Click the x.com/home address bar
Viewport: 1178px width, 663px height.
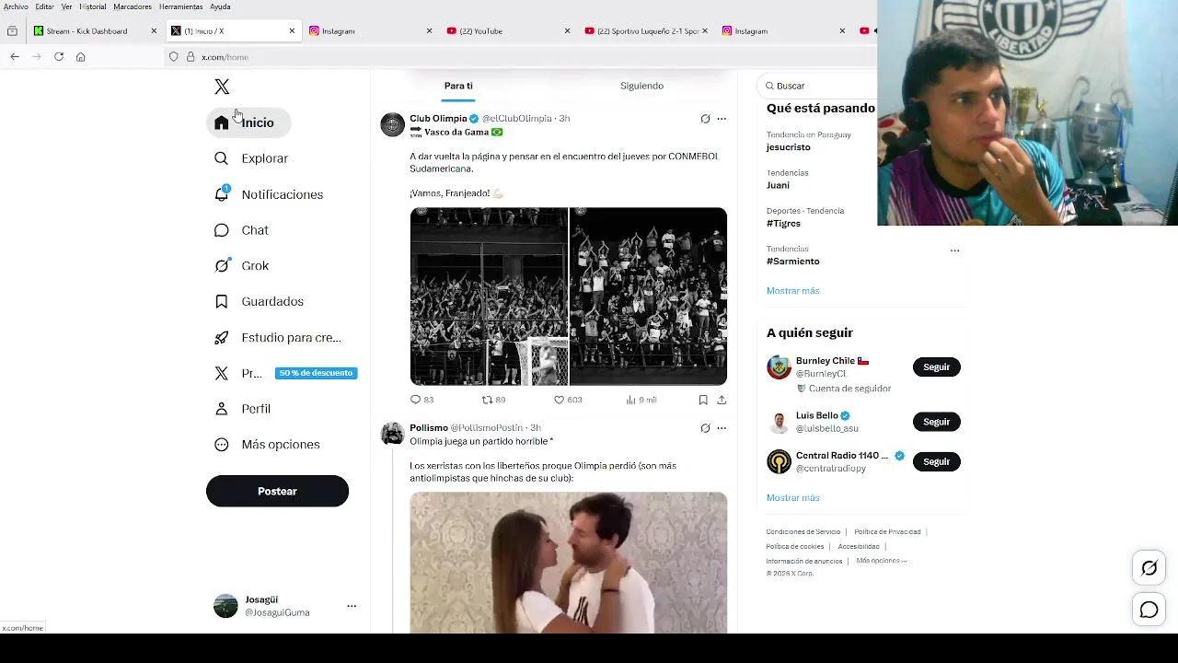[x=520, y=57]
